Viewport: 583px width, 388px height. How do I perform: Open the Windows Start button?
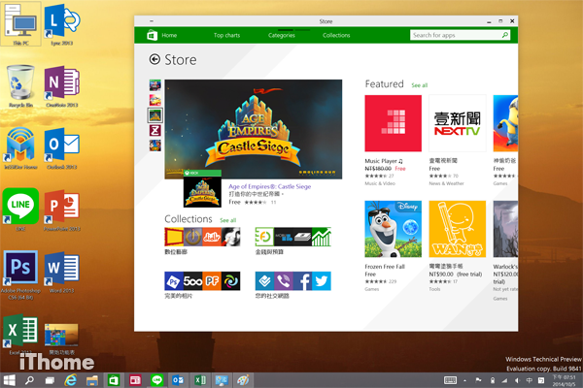click(x=10, y=380)
